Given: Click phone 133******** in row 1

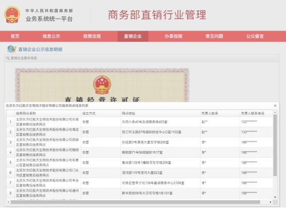Looking at the screenshot, I should point(249,122).
